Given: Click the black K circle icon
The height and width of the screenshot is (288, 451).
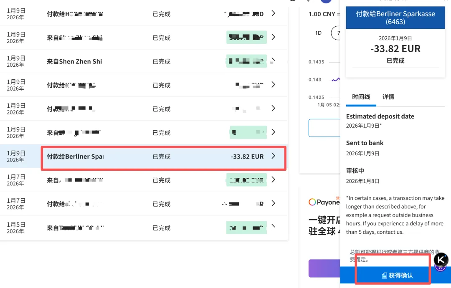Looking at the screenshot, I should (x=441, y=260).
